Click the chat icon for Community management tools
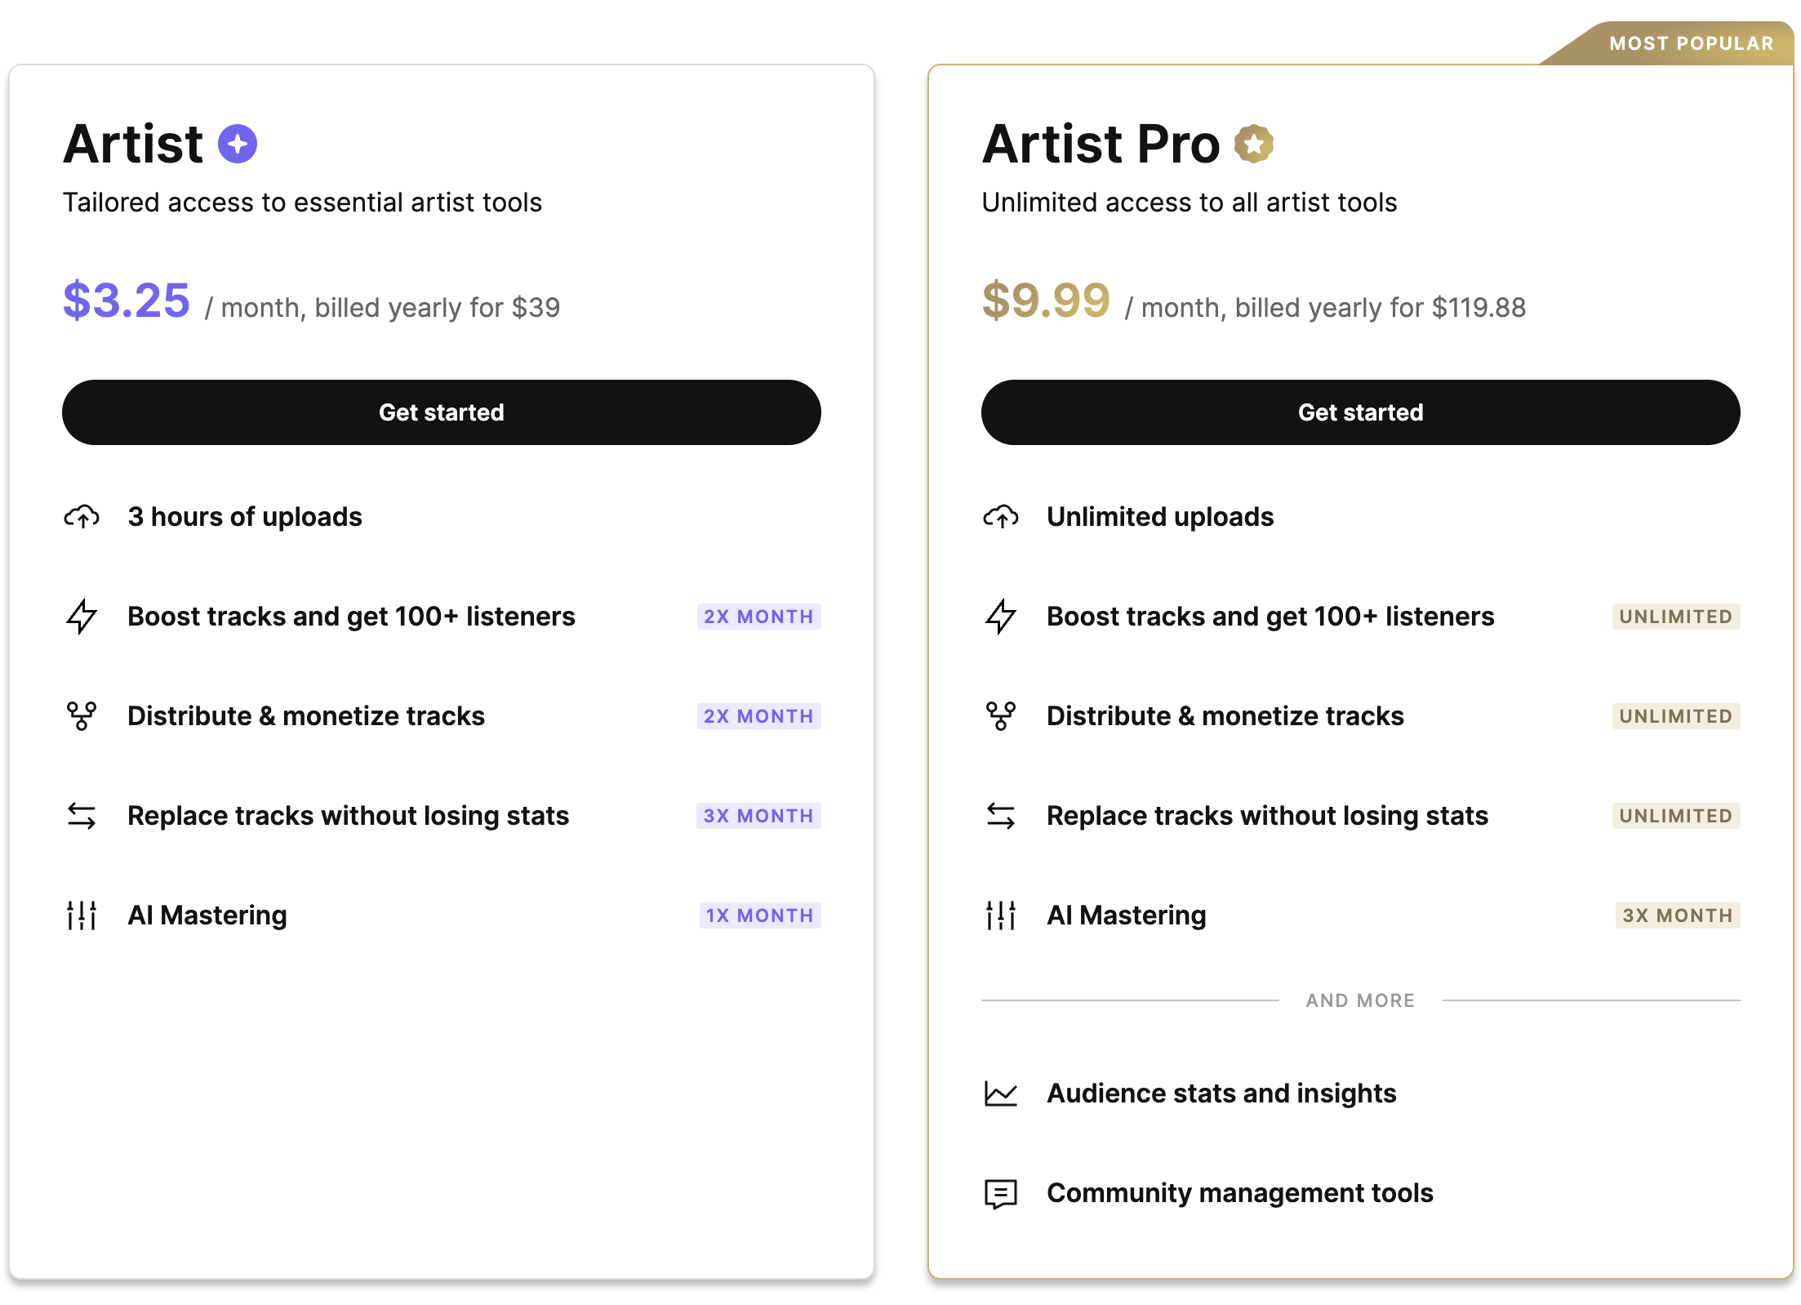Screen dimensions: 1801x1305 (x=1001, y=1194)
